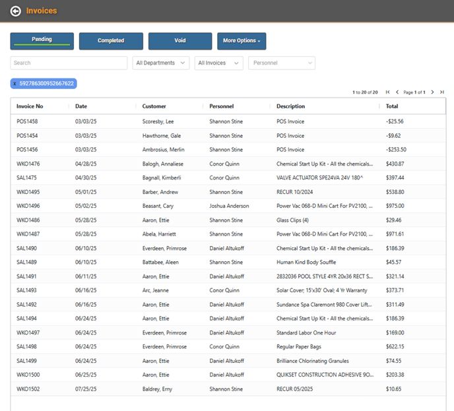Viewport: 454px width, 411px height.
Task: Click the -$253.50 total
Action: tap(396, 149)
